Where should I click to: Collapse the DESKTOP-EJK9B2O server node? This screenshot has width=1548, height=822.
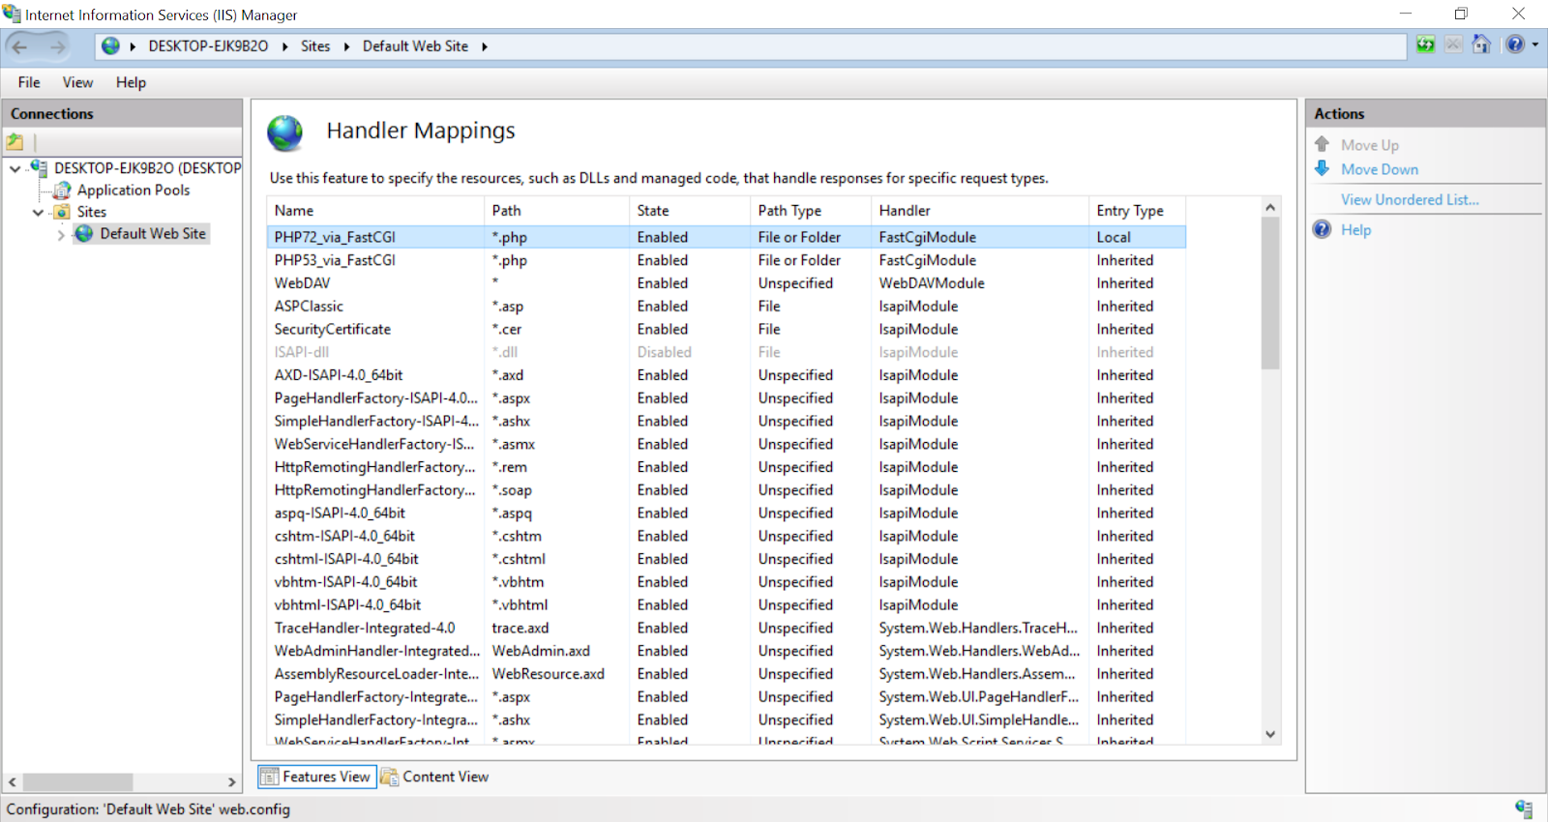tap(15, 168)
